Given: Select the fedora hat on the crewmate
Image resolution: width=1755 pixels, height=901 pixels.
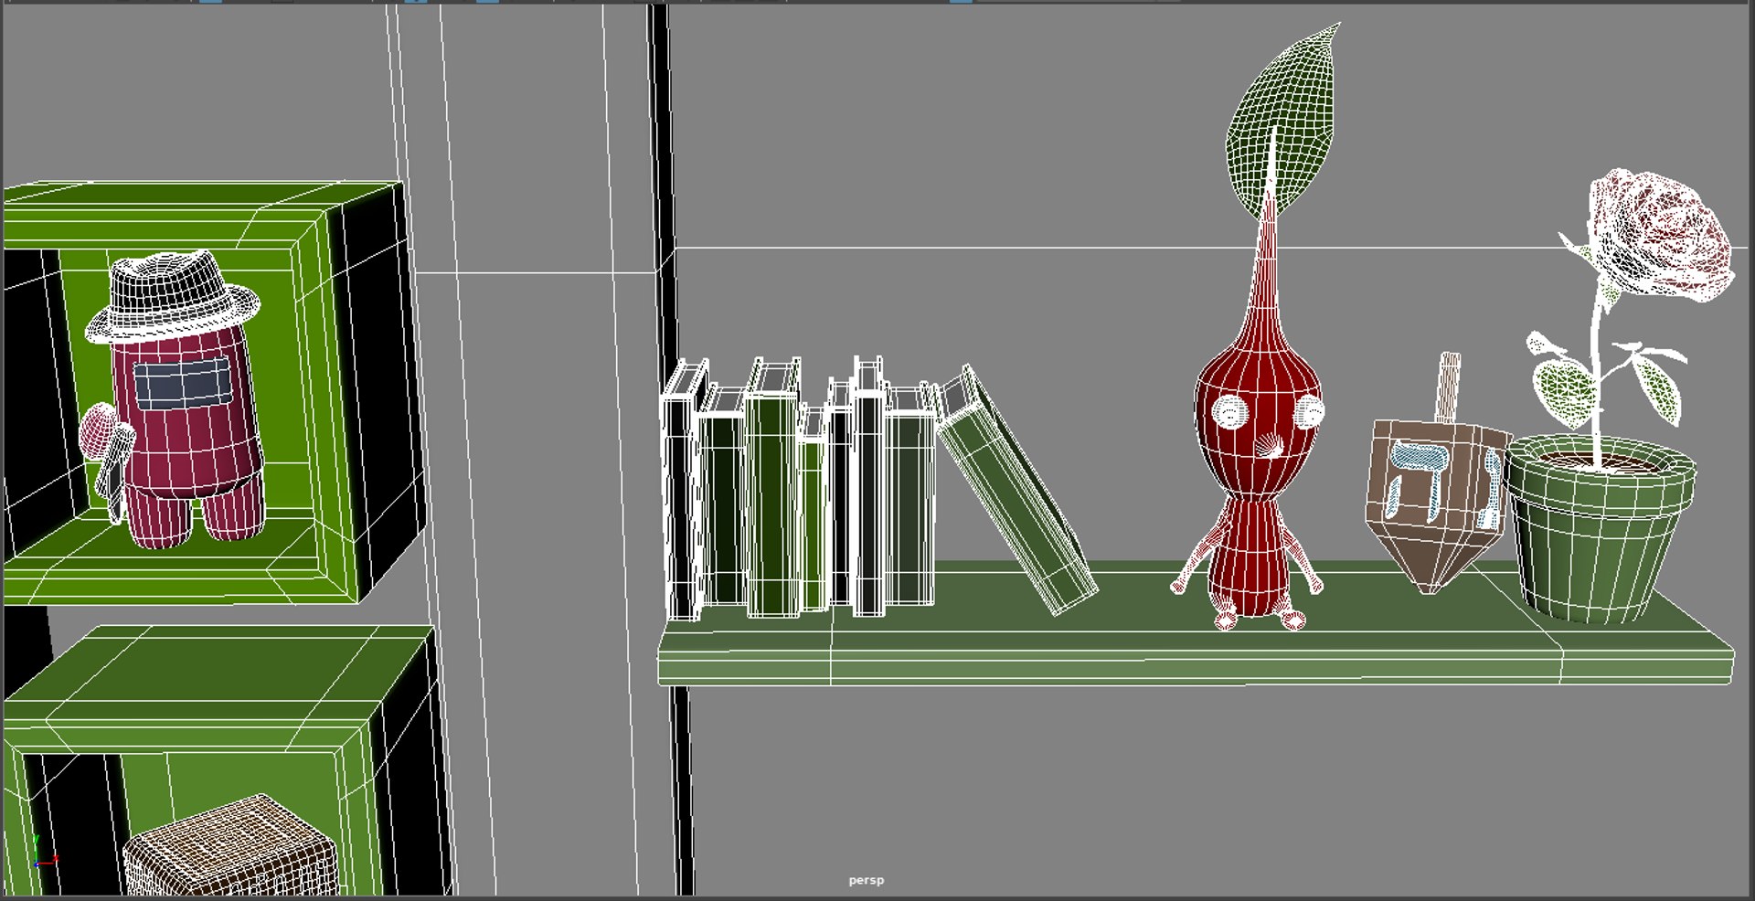Looking at the screenshot, I should (x=172, y=297).
